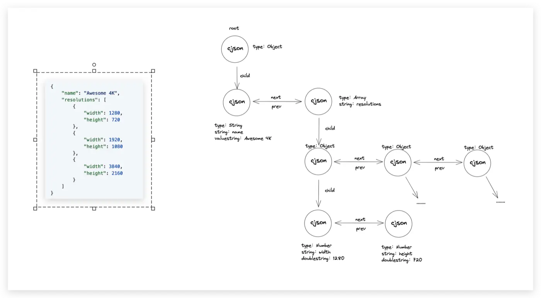Select the cjson node for the resolutions array
The width and height of the screenshot is (541, 298).
[x=318, y=101]
